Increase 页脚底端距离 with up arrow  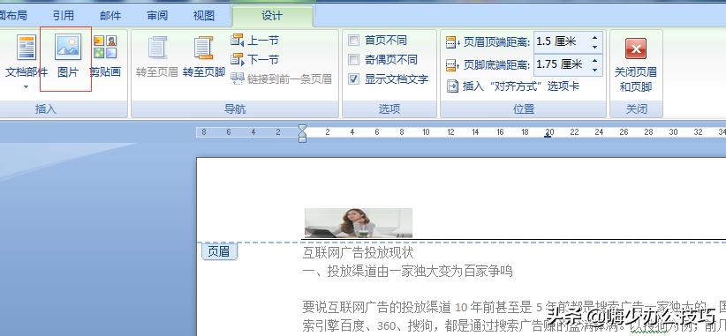pyautogui.click(x=595, y=60)
